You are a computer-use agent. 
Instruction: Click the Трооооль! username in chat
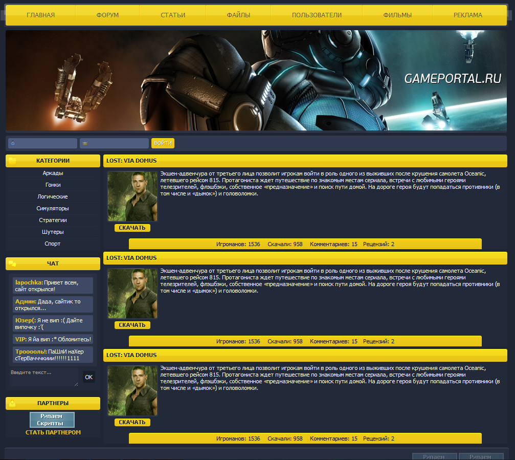[31, 352]
